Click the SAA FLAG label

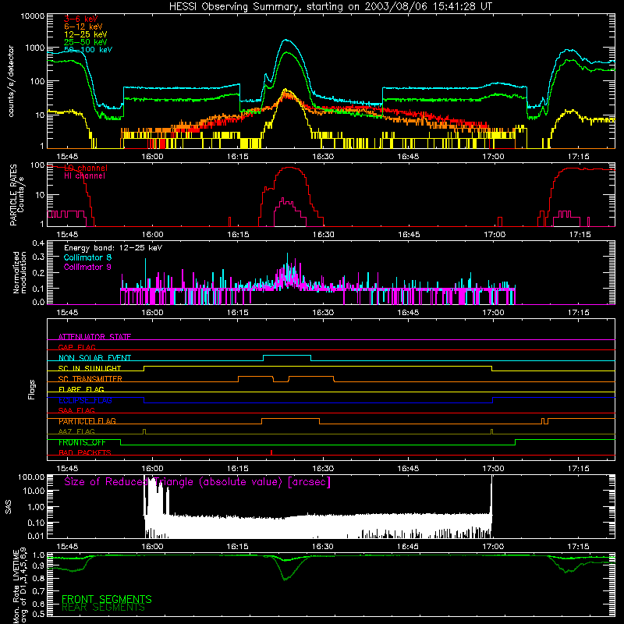coord(76,410)
